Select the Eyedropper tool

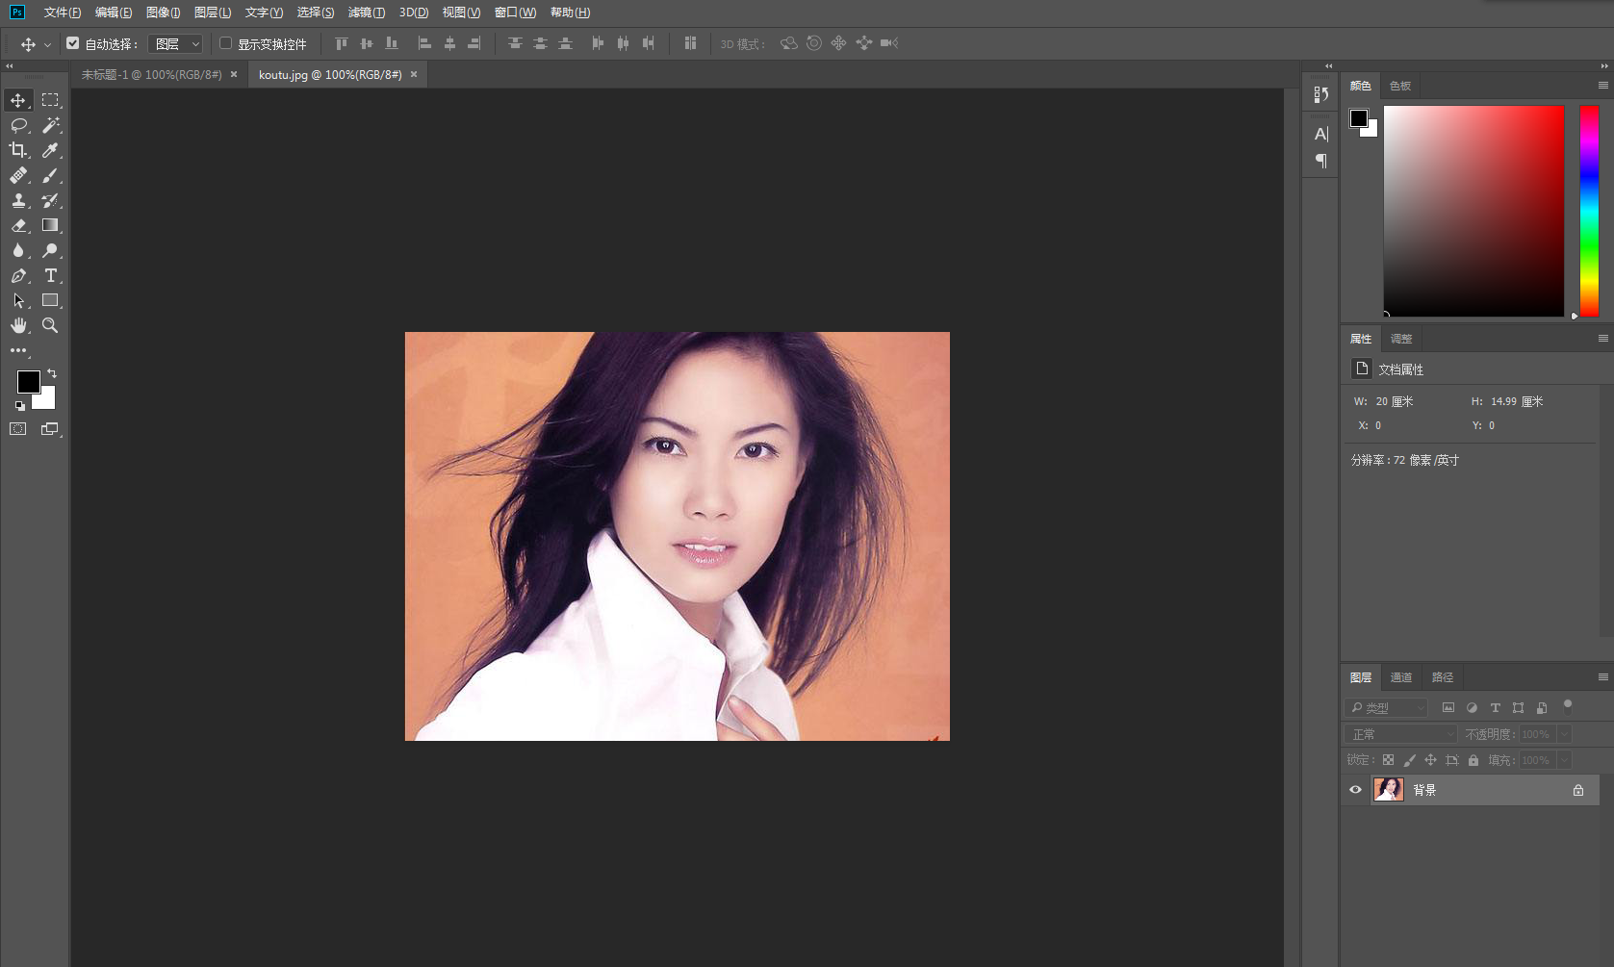(x=51, y=150)
